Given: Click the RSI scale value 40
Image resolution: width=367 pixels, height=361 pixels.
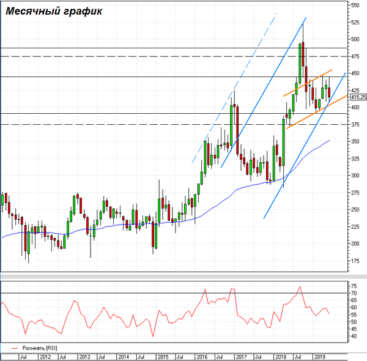Looking at the screenshot, I should [354, 336].
